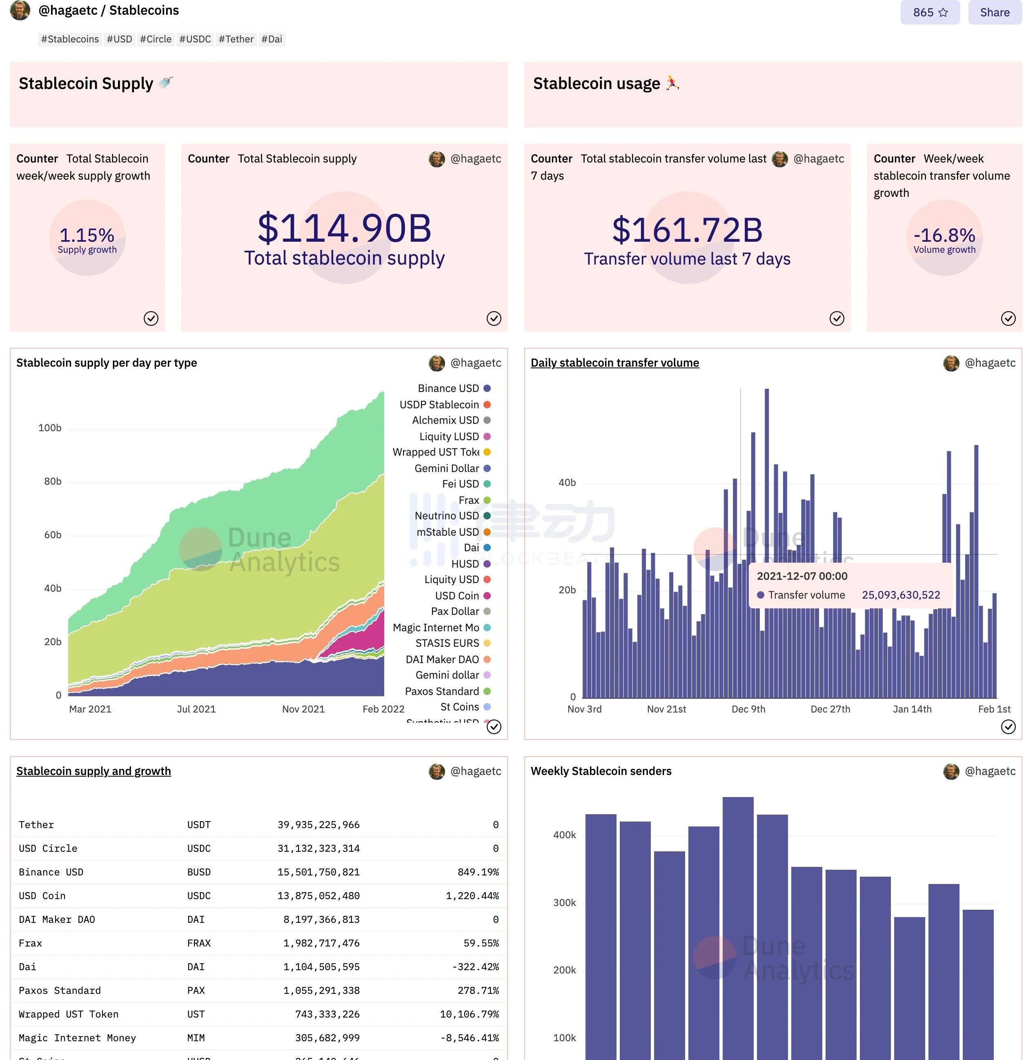Click checkmark icon on Total Stablecoin supply card
Viewport: 1024px width, 1060px height.
coord(494,318)
